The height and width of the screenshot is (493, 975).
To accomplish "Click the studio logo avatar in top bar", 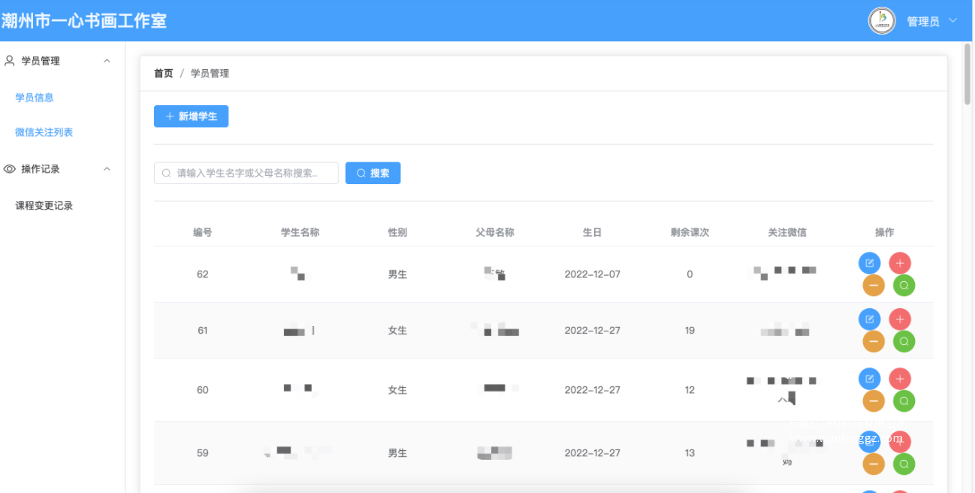I will [x=881, y=20].
